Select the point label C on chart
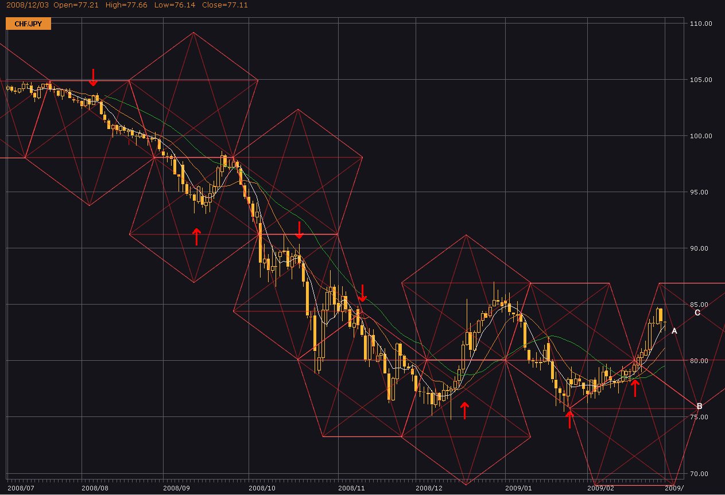The width and height of the screenshot is (725, 495). 697,313
